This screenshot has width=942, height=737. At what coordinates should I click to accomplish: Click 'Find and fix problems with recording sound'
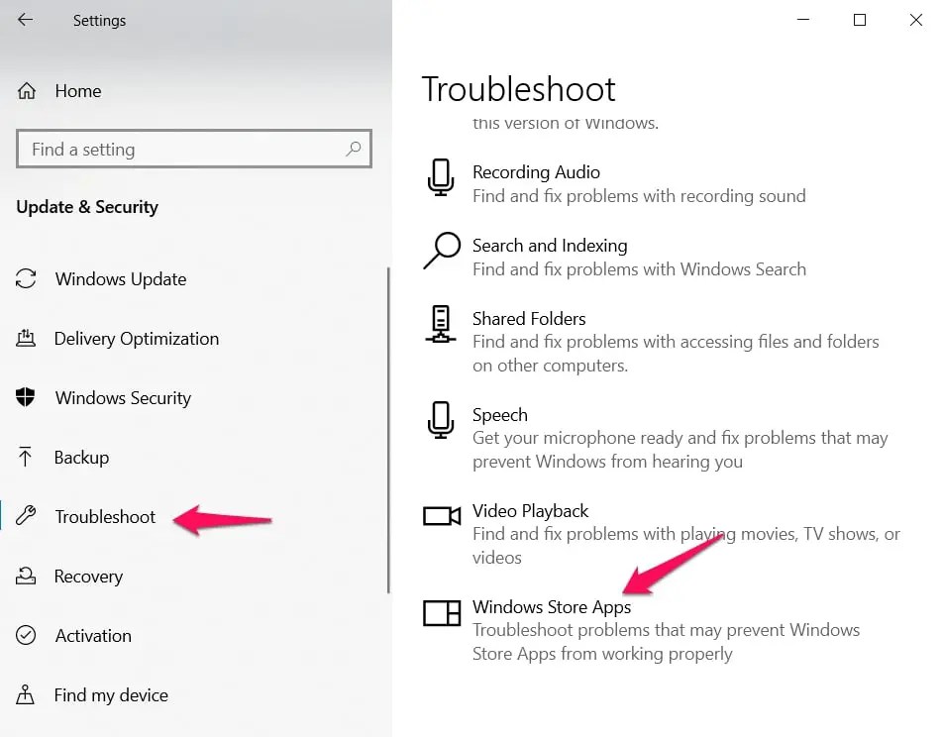click(x=639, y=196)
